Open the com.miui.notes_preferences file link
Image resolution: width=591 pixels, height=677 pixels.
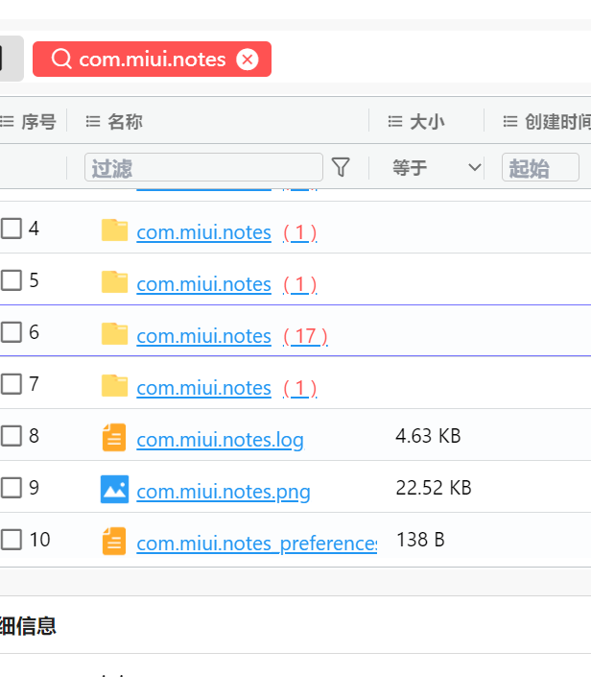257,544
